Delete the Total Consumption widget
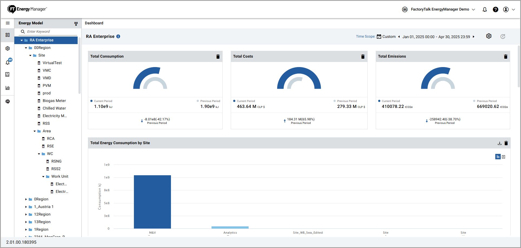 [x=218, y=57]
